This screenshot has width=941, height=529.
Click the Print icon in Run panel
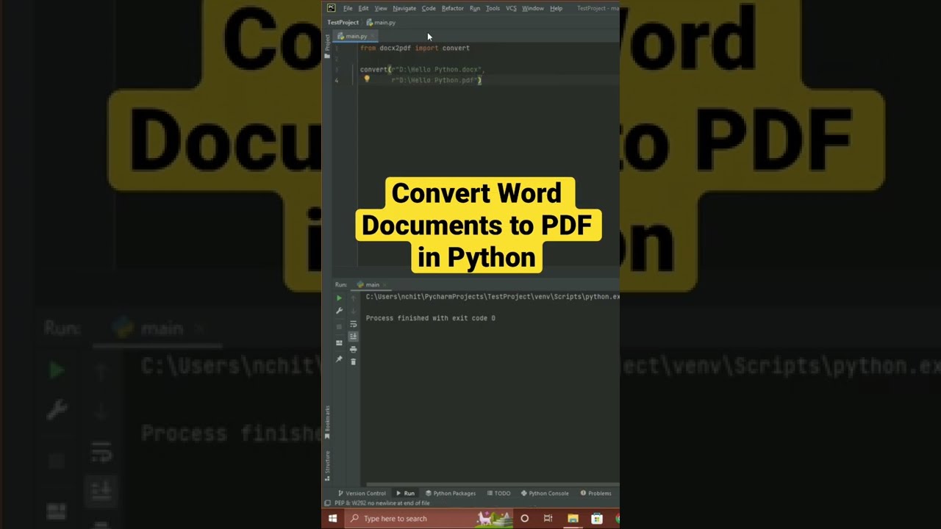(353, 349)
